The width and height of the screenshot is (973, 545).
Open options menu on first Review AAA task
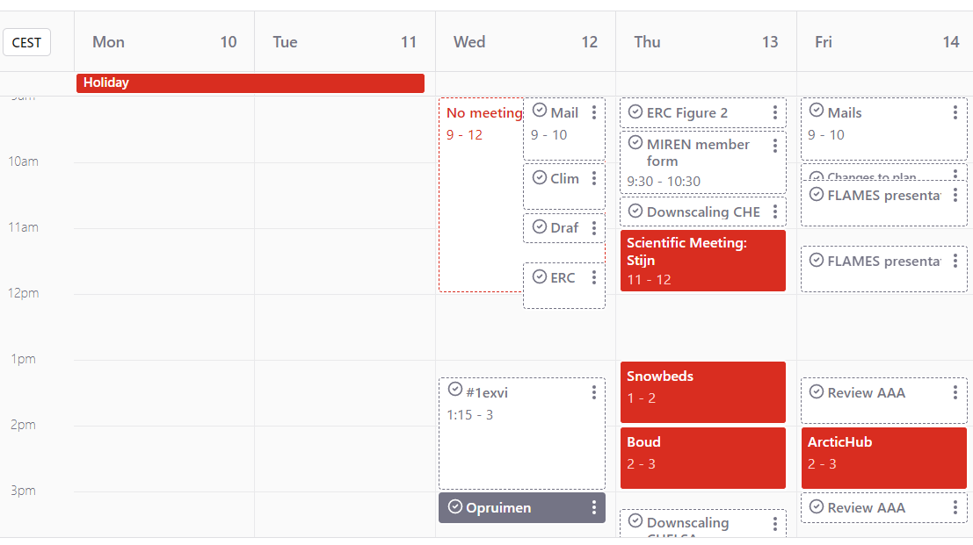click(x=955, y=392)
